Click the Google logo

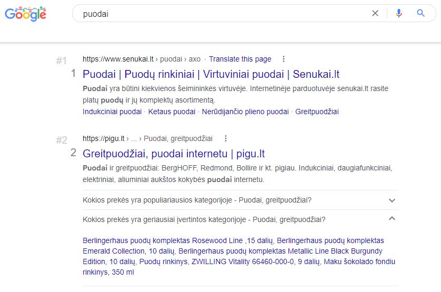[25, 14]
